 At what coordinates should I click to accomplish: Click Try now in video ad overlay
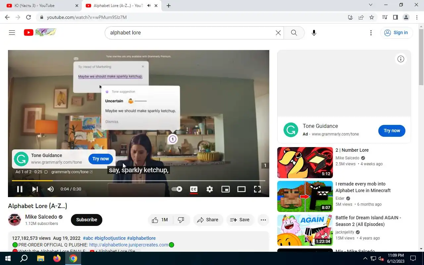[101, 159]
